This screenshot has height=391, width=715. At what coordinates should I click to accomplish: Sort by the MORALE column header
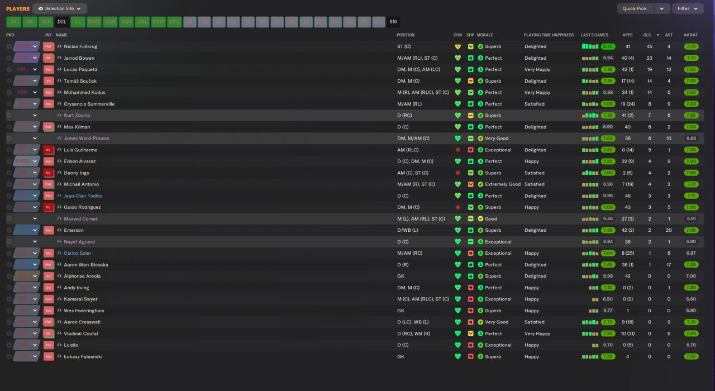click(485, 35)
